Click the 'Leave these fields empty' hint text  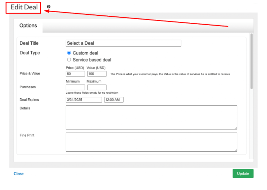92,93
